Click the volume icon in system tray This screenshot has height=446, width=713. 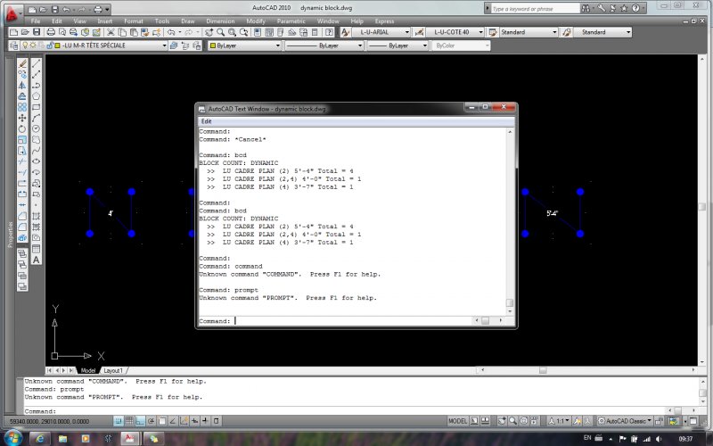click(659, 439)
